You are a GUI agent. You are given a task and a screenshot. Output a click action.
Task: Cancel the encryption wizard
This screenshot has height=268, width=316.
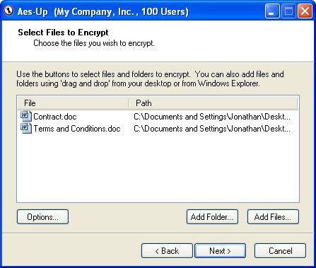280,251
